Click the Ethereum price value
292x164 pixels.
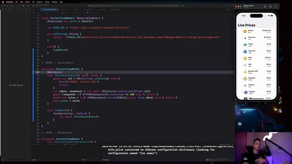coord(267,37)
